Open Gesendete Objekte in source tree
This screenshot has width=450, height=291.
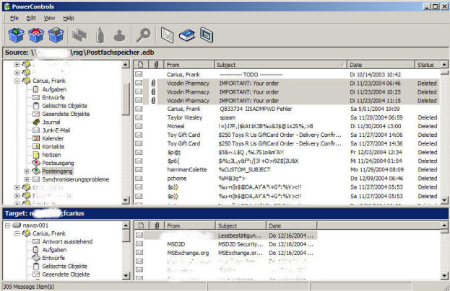coord(66,114)
